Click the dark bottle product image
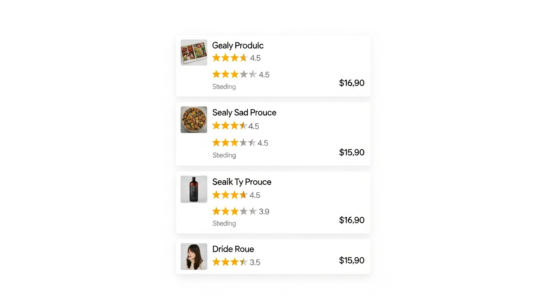This screenshot has width=558, height=304. click(194, 189)
